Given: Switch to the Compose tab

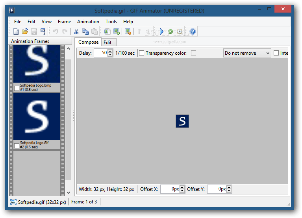Looking at the screenshot, I should 88,42.
